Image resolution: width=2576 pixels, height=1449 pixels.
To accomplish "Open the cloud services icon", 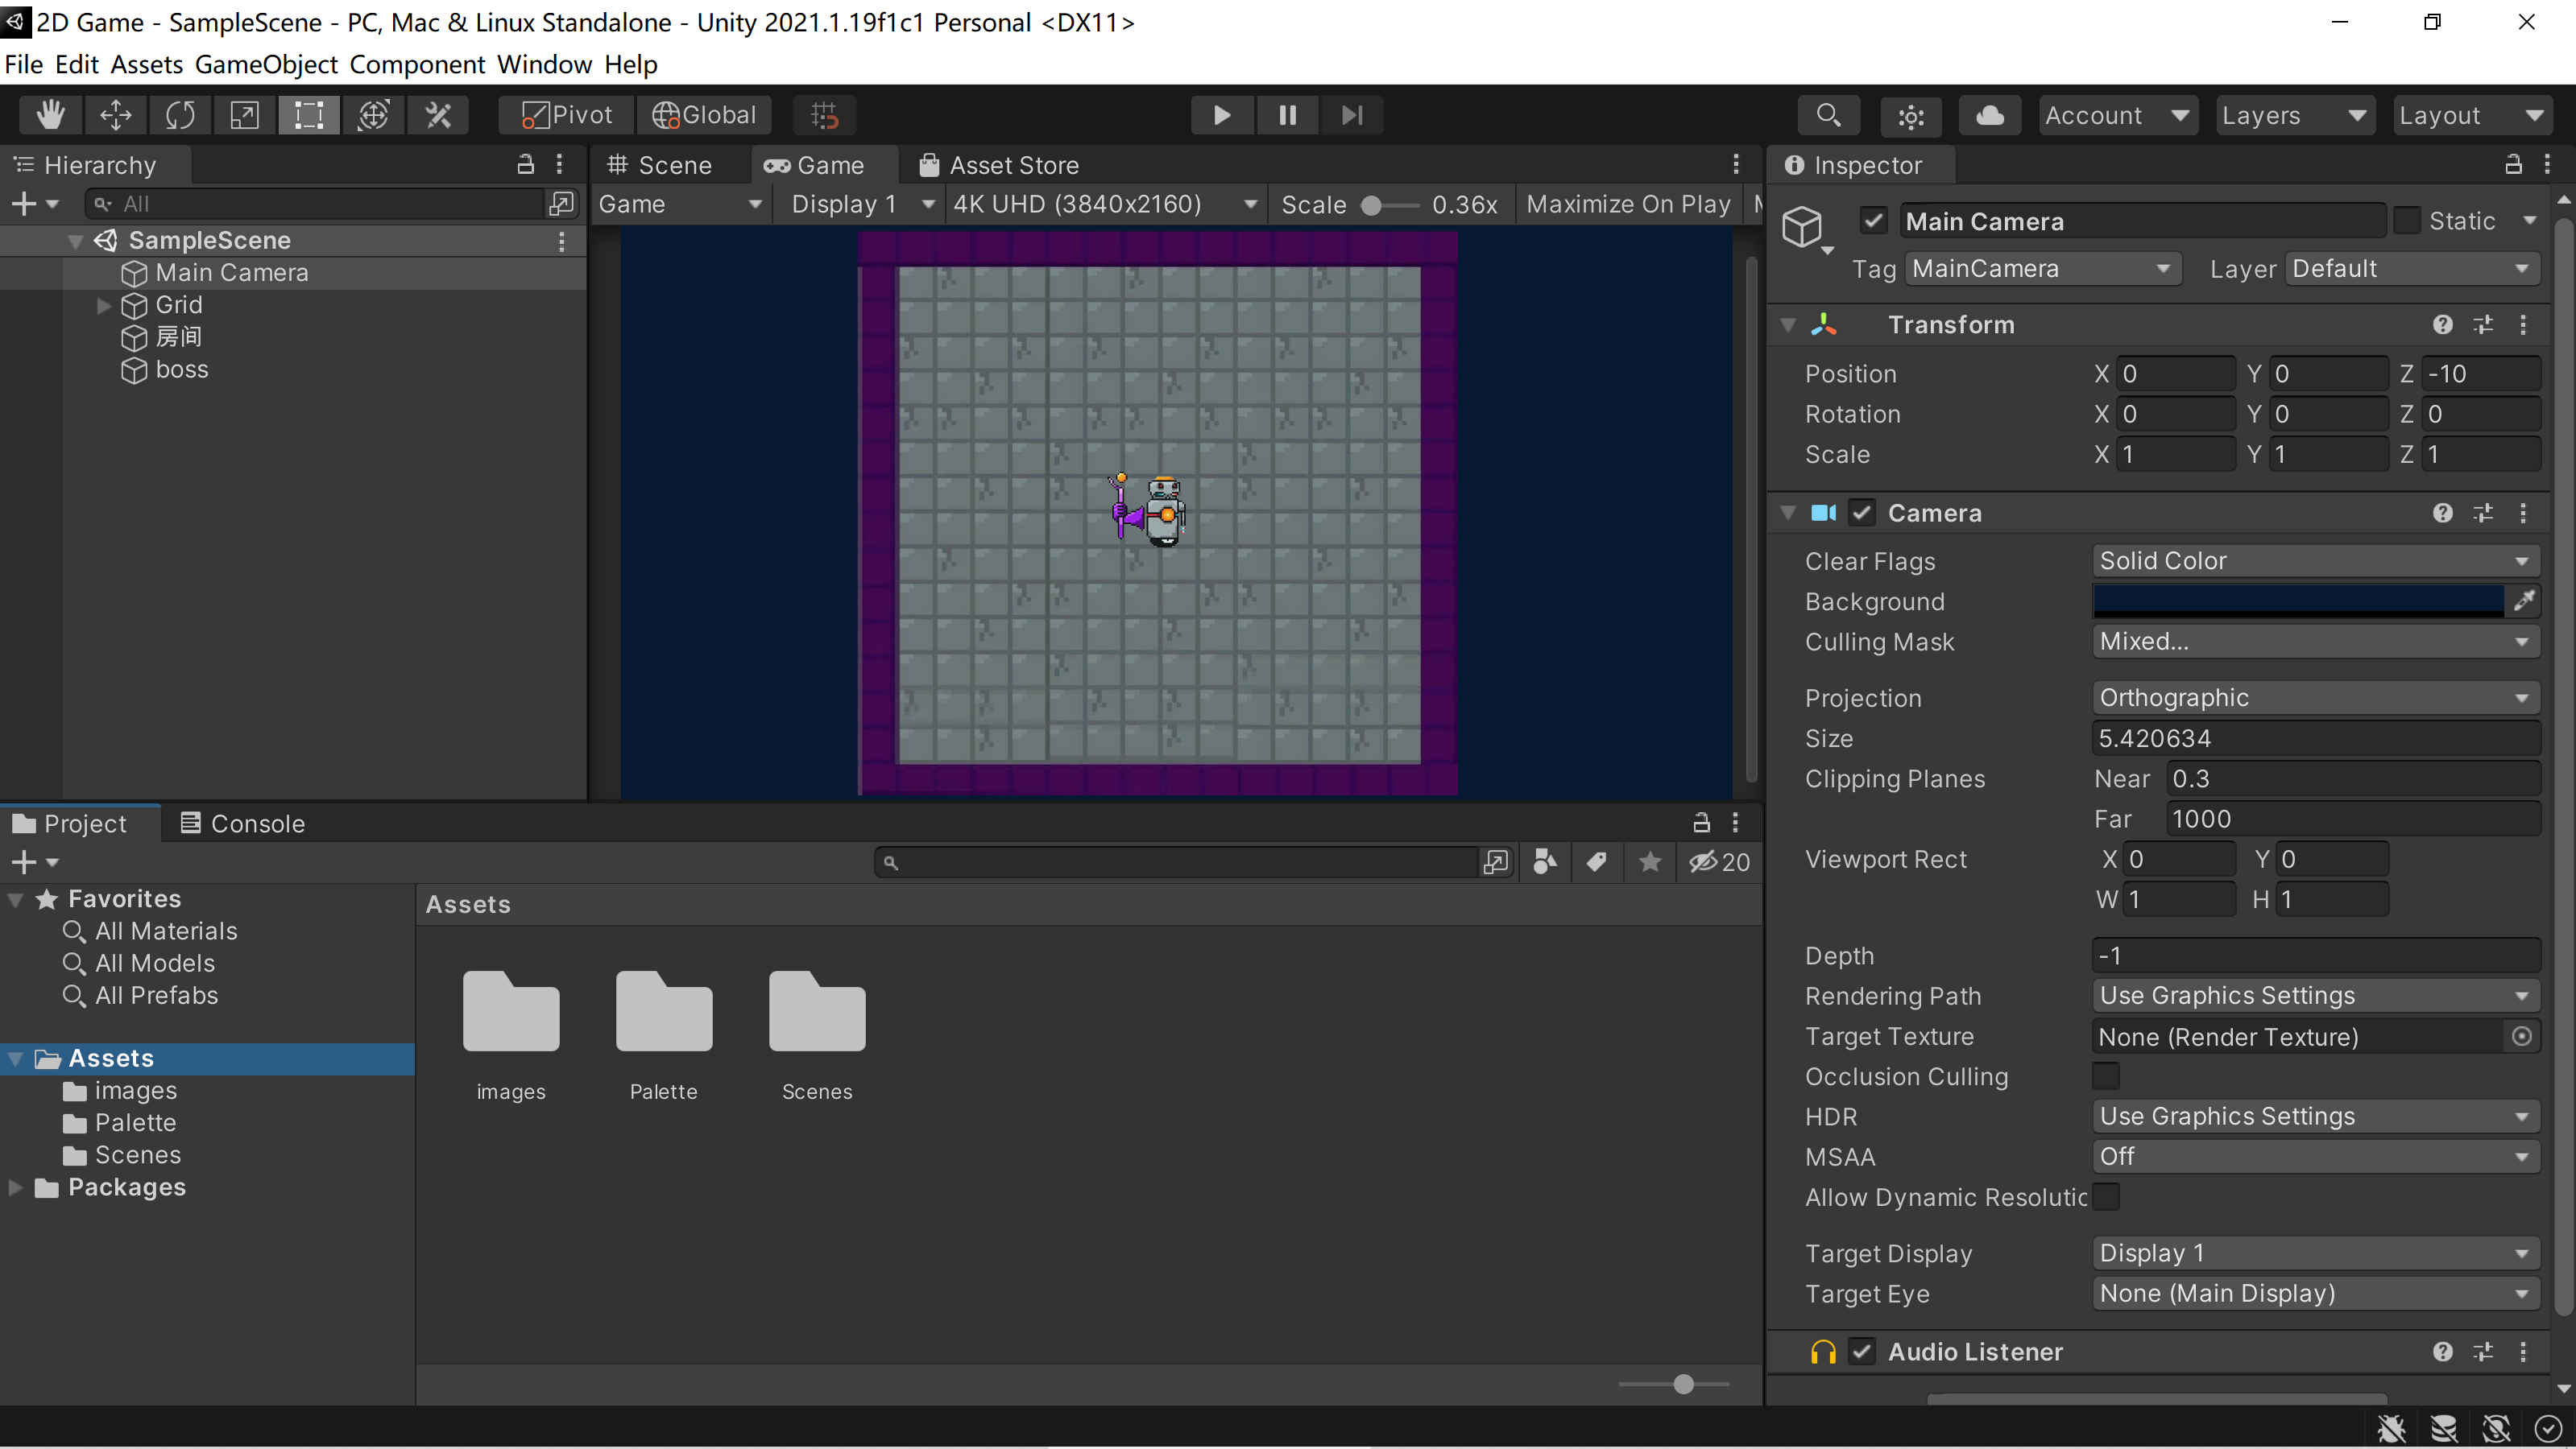I will 1990,115.
